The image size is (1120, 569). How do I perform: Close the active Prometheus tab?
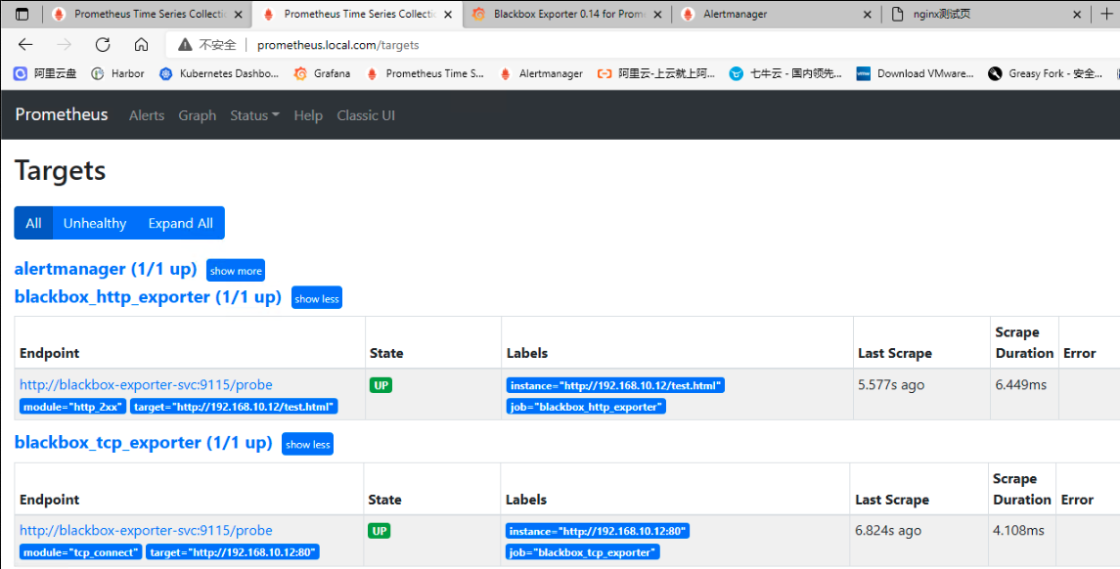tap(448, 15)
